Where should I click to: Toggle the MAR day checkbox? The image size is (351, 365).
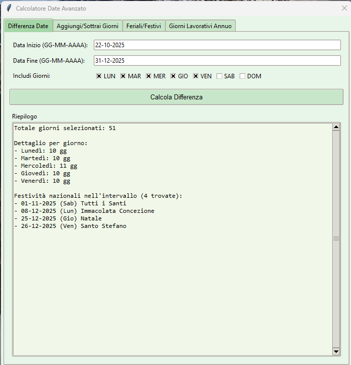(x=123, y=76)
